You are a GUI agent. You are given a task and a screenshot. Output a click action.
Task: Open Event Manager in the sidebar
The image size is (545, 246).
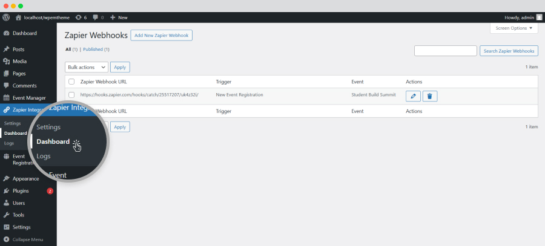coord(29,97)
